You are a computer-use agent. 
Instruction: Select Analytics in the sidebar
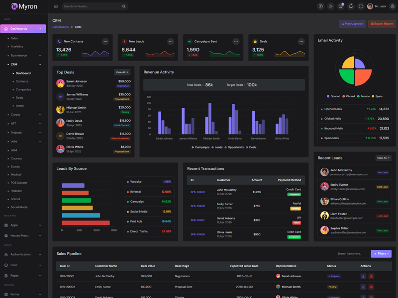pyautogui.click(x=17, y=47)
